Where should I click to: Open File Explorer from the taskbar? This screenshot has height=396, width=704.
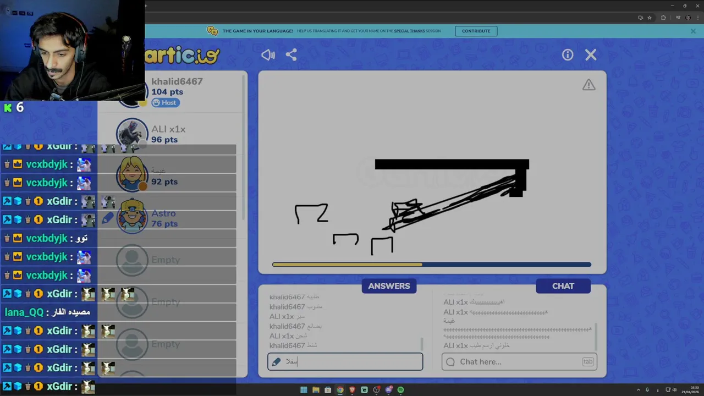click(x=316, y=390)
